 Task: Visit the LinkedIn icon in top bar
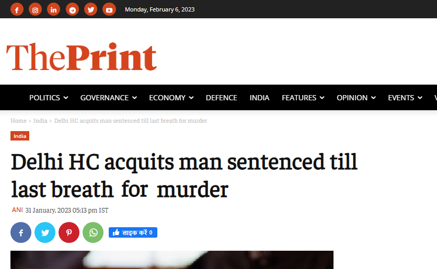(53, 9)
